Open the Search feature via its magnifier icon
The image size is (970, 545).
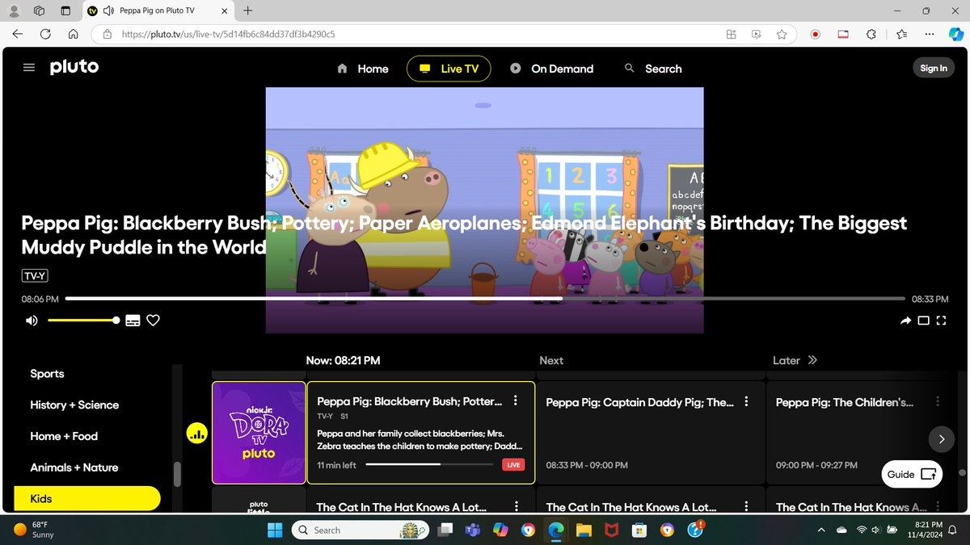[x=630, y=69]
